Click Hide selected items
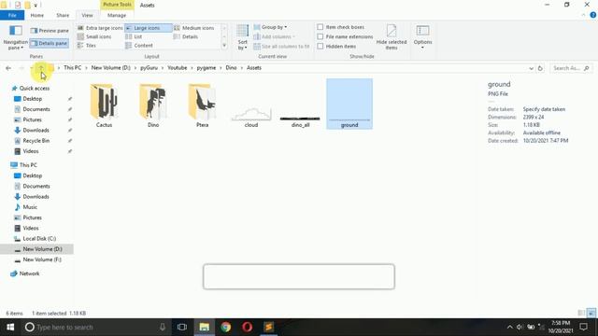 pyautogui.click(x=392, y=37)
